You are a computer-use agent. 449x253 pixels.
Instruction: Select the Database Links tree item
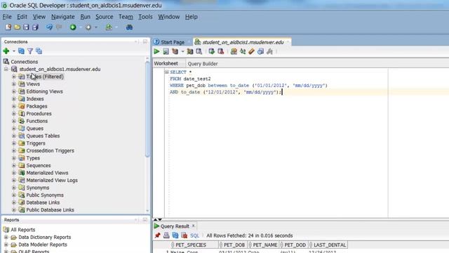[x=43, y=202]
